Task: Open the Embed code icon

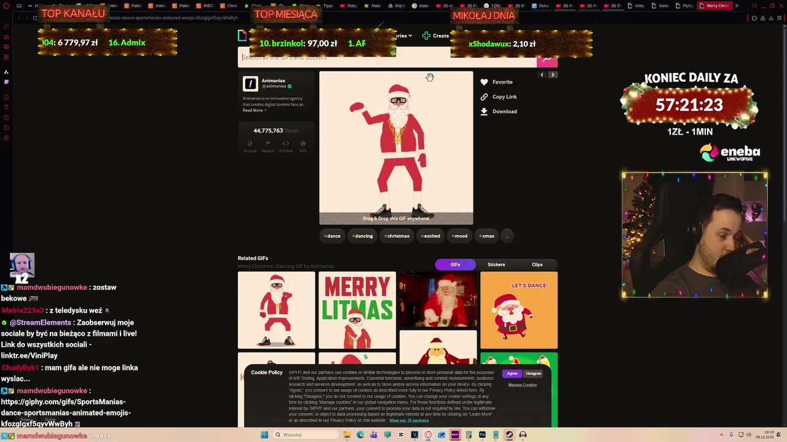Action: [x=285, y=144]
